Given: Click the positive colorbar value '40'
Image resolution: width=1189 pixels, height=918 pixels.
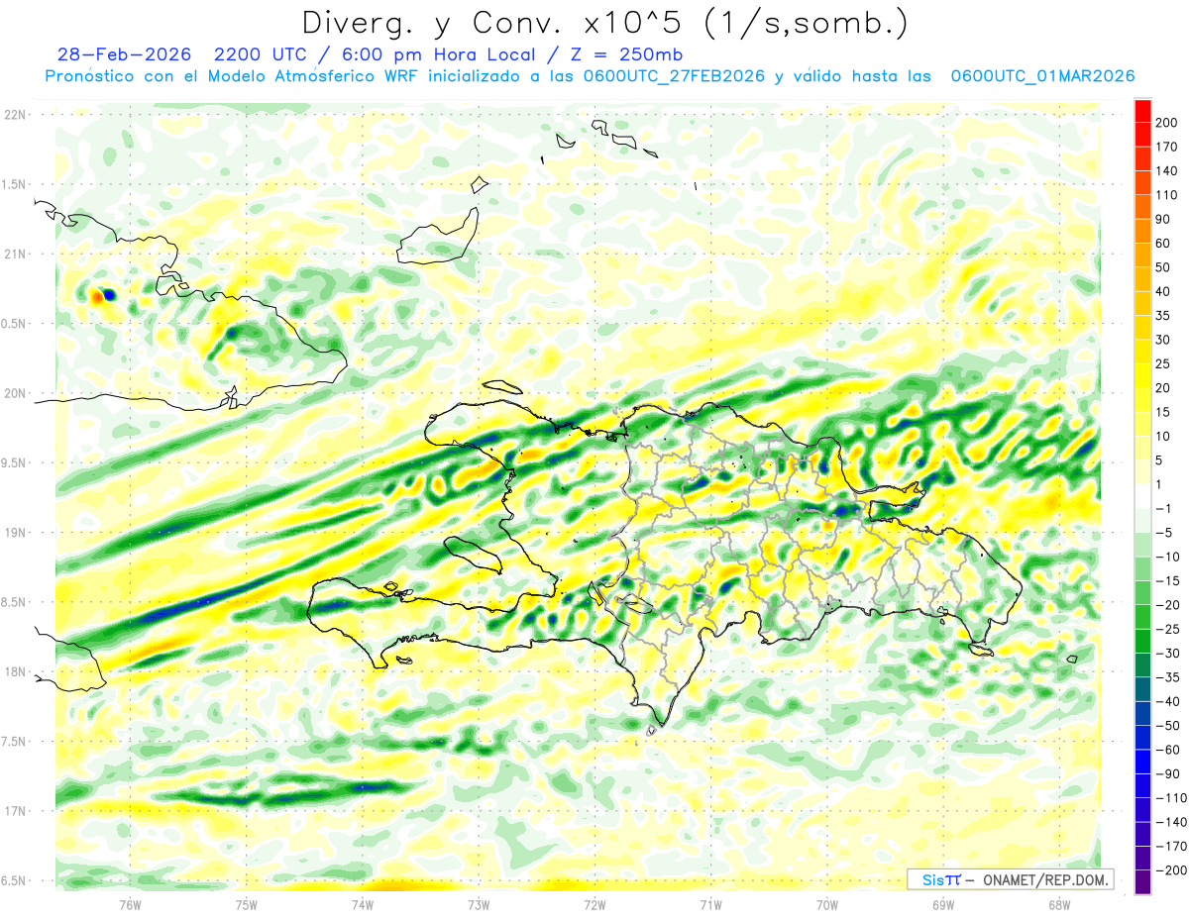Looking at the screenshot, I should pyautogui.click(x=1164, y=291).
